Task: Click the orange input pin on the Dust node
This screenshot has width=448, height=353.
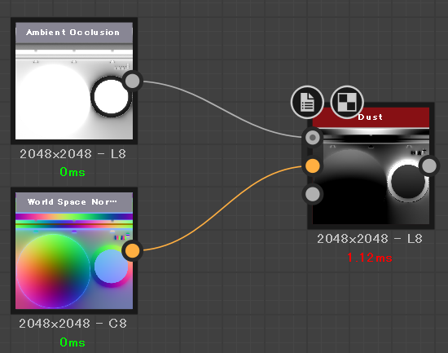Action: point(313,166)
